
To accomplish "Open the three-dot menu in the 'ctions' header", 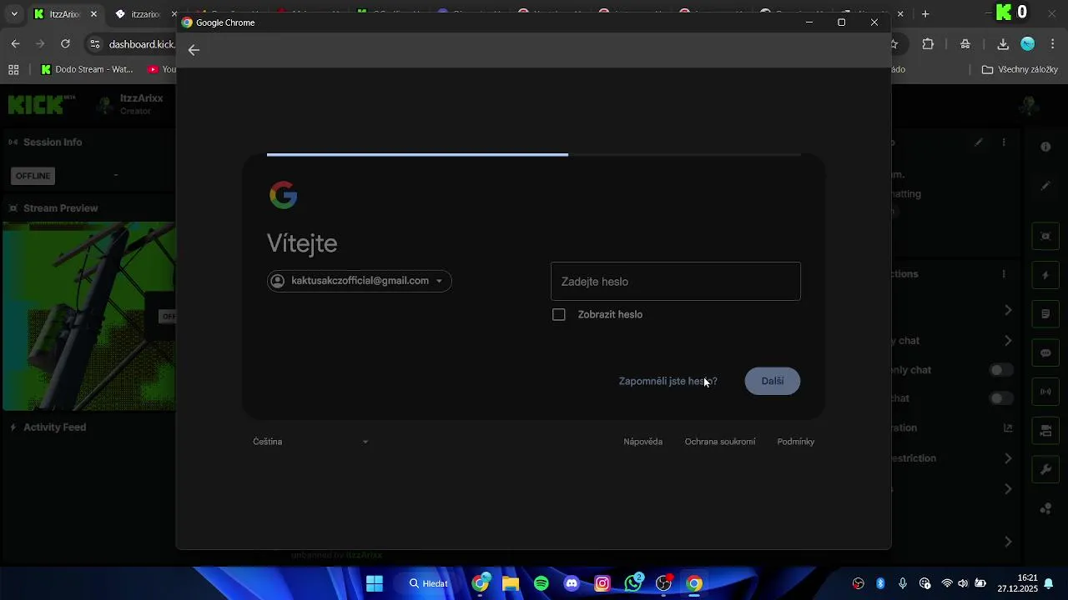I will 1004,274.
